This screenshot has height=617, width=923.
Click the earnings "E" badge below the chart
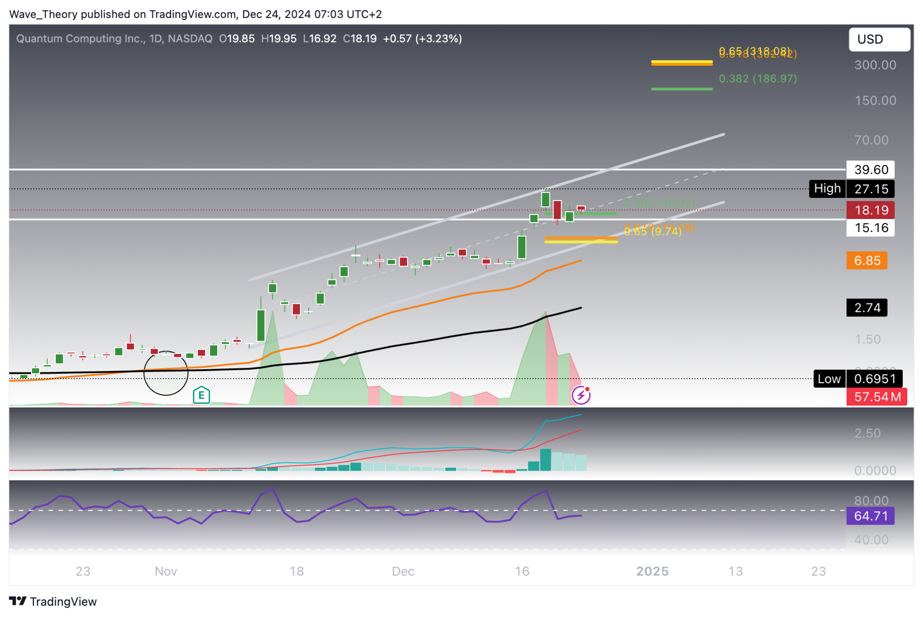pos(201,396)
